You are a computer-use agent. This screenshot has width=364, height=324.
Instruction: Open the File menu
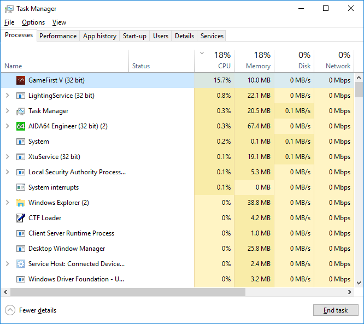pos(9,22)
